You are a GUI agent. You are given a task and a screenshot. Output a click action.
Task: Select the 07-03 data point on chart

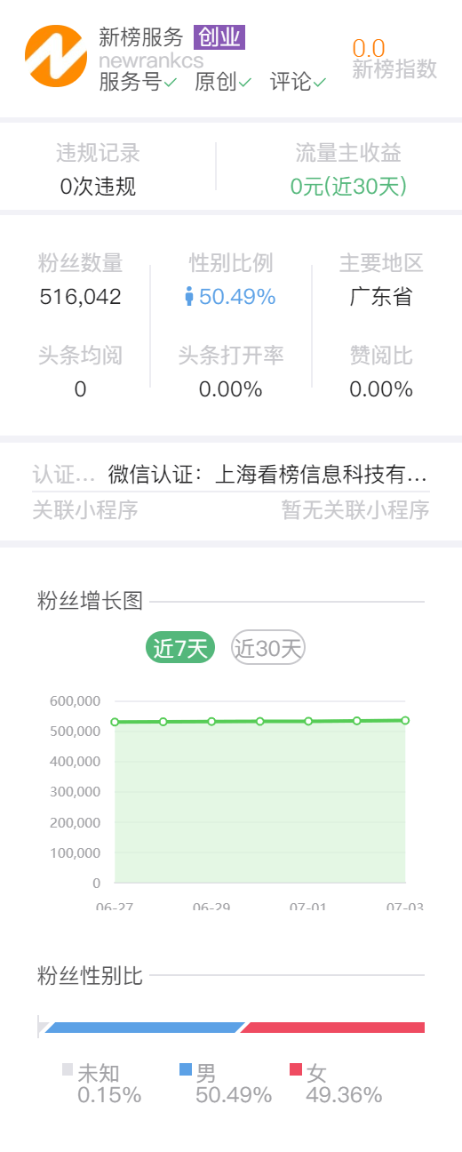(x=405, y=720)
